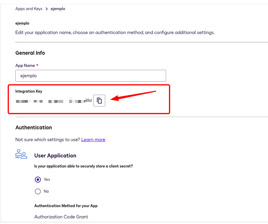The width and height of the screenshot is (268, 224).
Task: Click the 'Authentication Method for your App' label
Action: (66, 206)
